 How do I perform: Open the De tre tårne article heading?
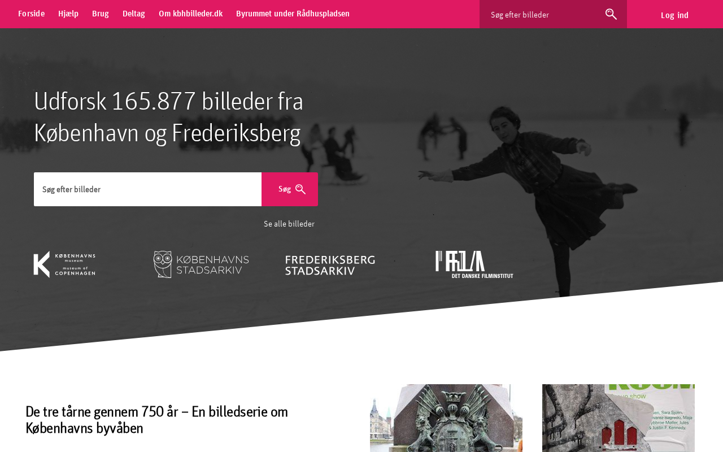click(x=157, y=420)
